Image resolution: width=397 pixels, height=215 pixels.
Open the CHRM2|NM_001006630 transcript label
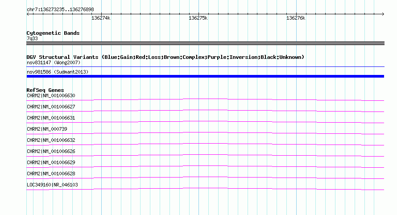[x=51, y=96]
